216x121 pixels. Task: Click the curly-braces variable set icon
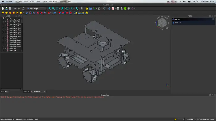tap(99, 9)
